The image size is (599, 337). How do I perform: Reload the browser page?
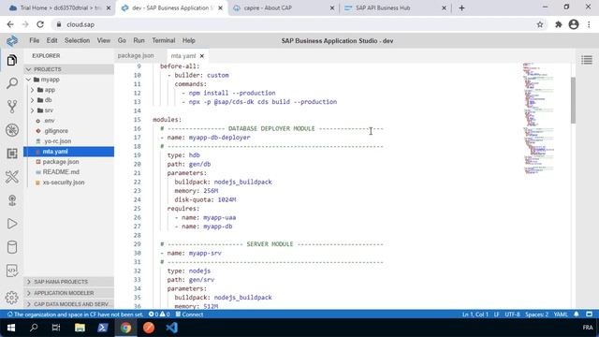pos(40,24)
